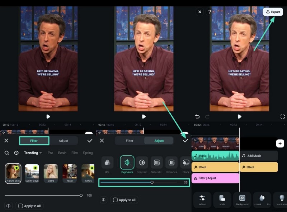Enable Apply to all under the filters
Viewport: 287px width, 212px height.
(x=20, y=206)
